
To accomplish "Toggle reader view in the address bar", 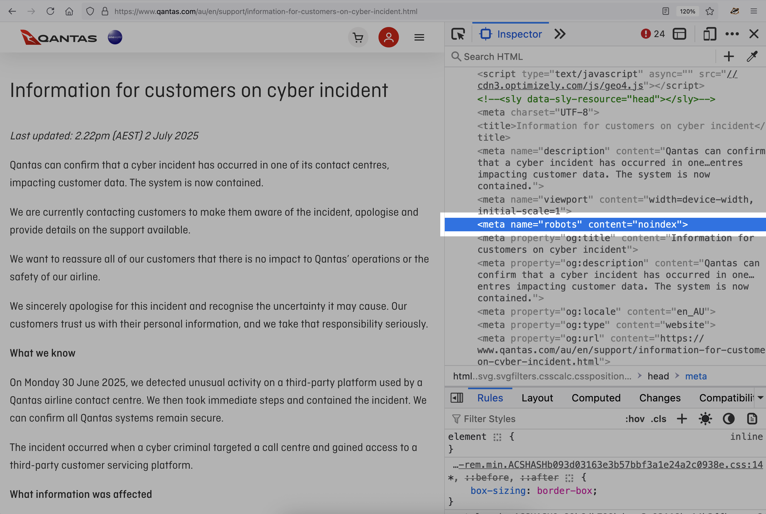I will [x=666, y=11].
